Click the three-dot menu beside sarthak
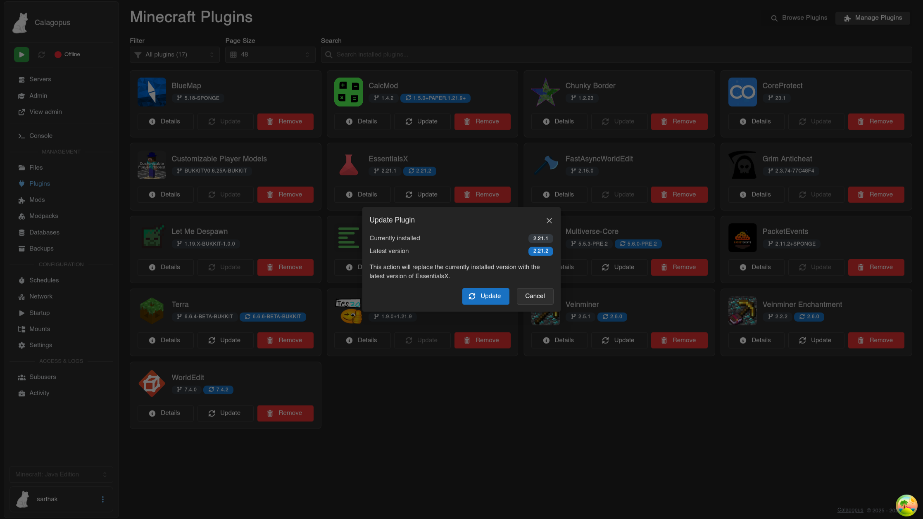 (x=102, y=499)
